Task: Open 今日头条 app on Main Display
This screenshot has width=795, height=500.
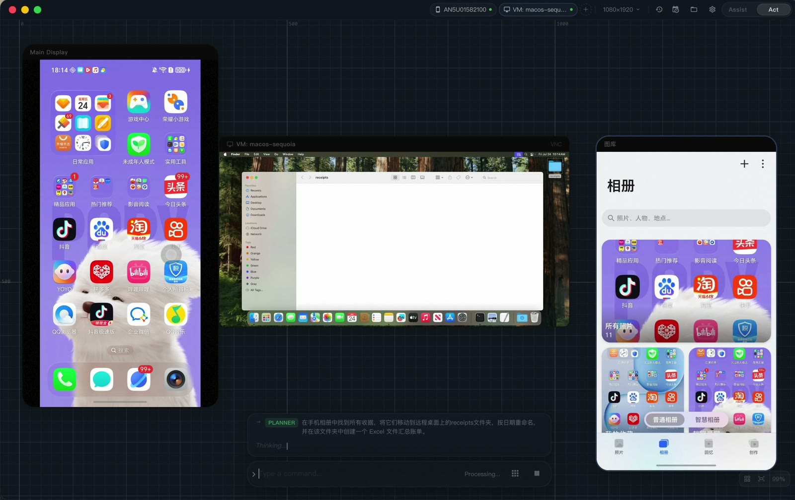Action: (175, 187)
